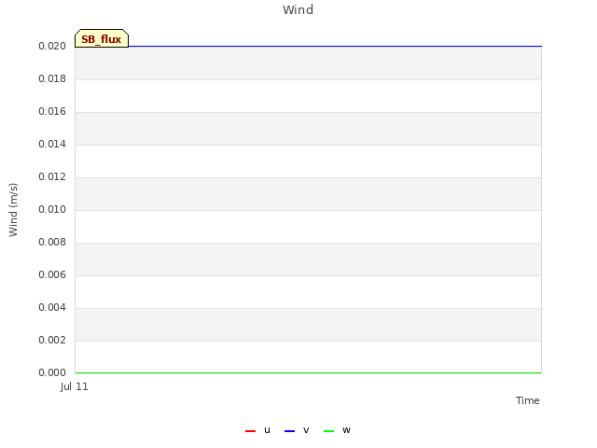Click the Time axis title
597x448 pixels.
(x=527, y=400)
